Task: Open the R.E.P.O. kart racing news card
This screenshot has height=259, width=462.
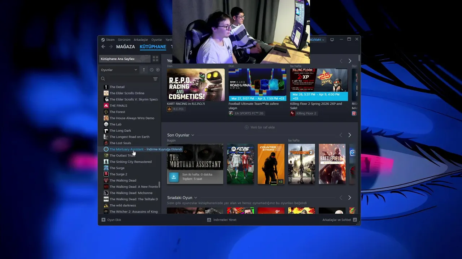Action: tap(196, 85)
